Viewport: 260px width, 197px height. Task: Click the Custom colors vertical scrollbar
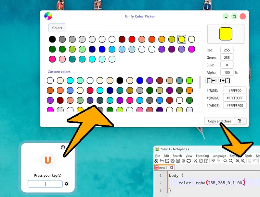click(x=200, y=82)
